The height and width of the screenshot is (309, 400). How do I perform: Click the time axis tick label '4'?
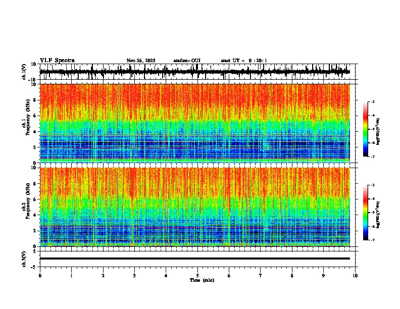point(166,276)
